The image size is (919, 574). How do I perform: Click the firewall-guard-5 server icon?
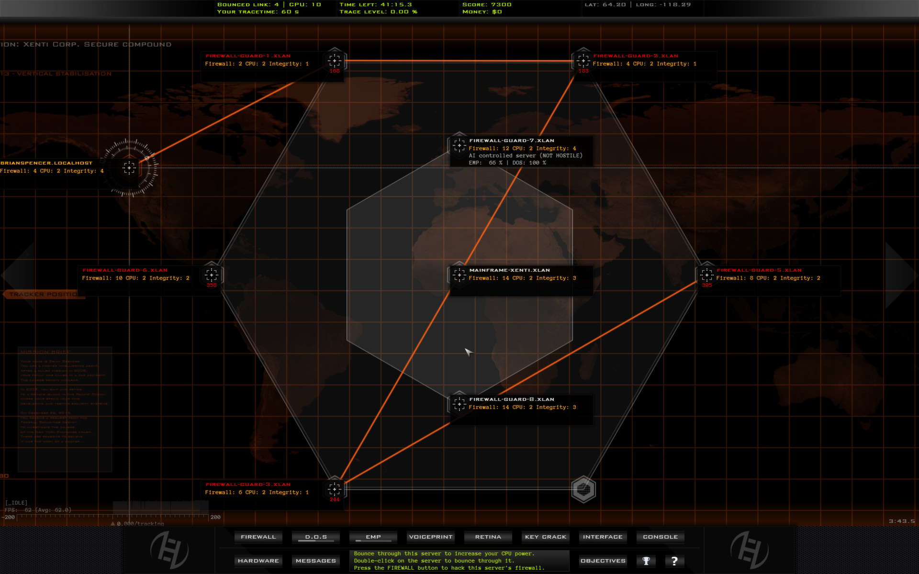point(706,274)
